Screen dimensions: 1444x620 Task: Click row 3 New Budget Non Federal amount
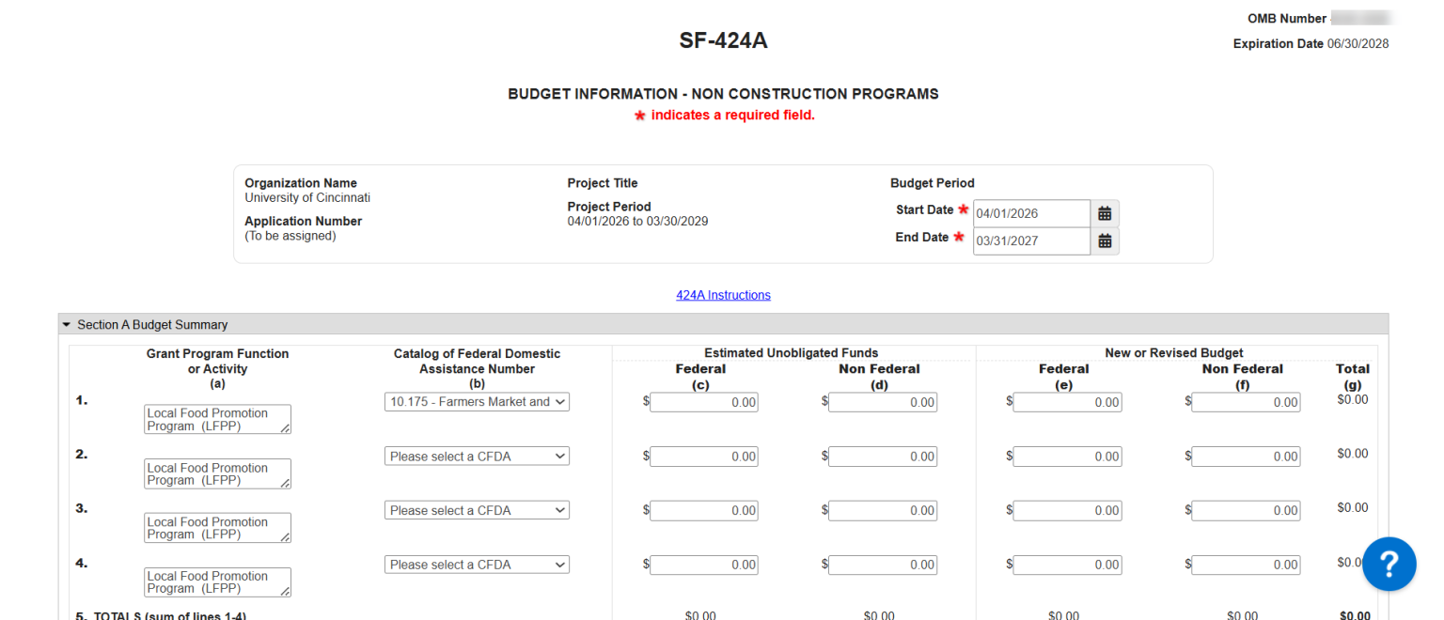click(1246, 511)
